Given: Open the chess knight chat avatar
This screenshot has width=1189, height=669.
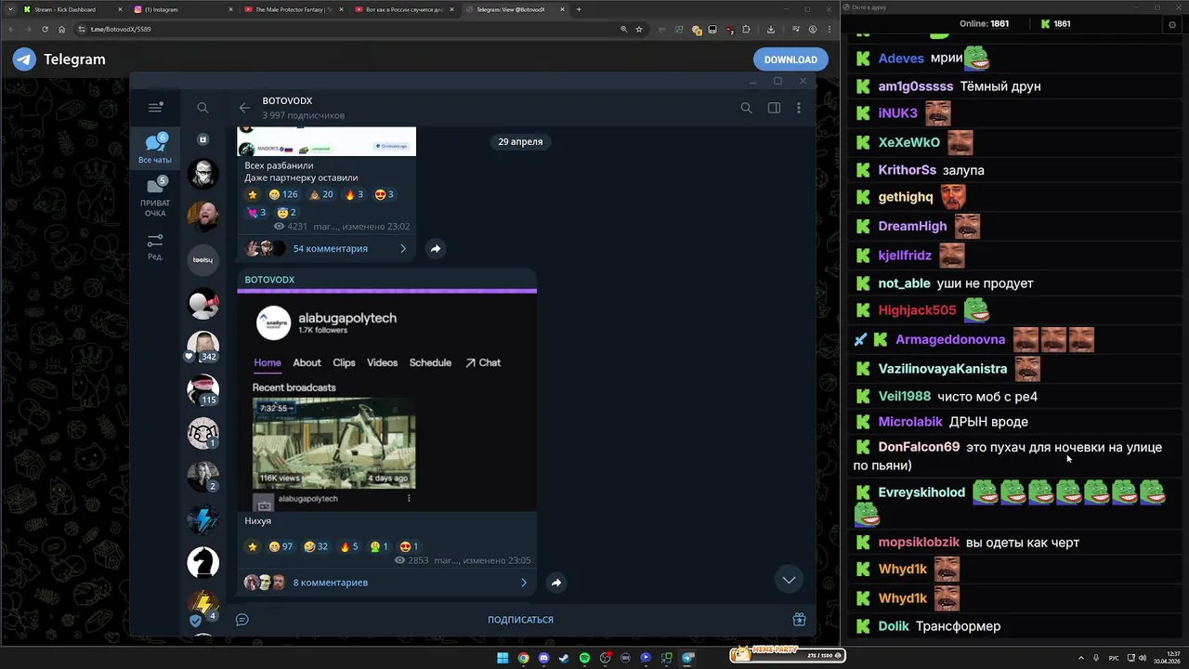Looking at the screenshot, I should (203, 562).
